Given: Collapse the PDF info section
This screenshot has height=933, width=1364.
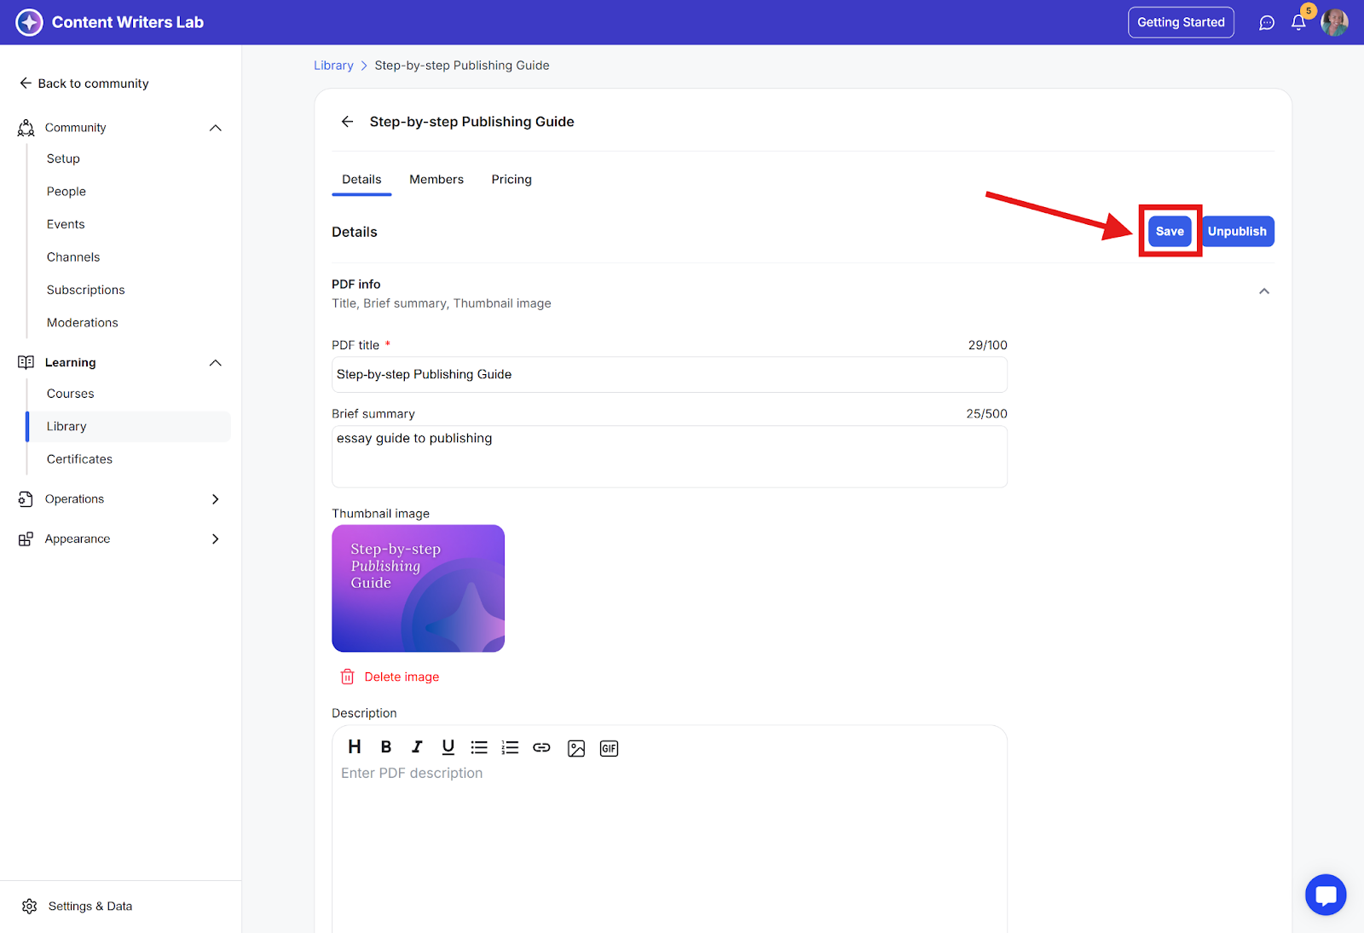Looking at the screenshot, I should (1264, 291).
